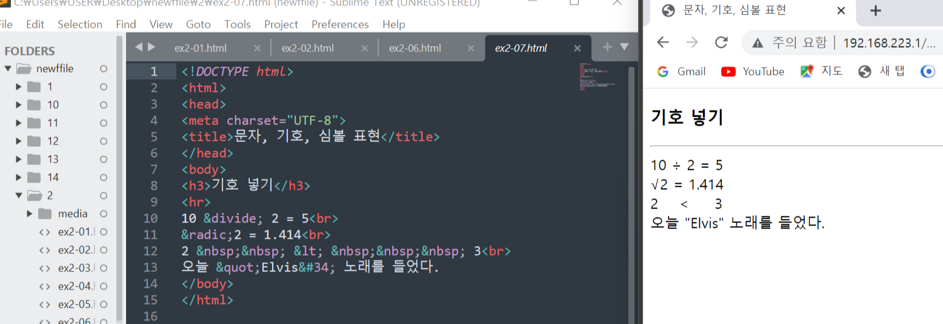This screenshot has width=943, height=324.
Task: Go back in Chrome browser
Action: click(663, 42)
